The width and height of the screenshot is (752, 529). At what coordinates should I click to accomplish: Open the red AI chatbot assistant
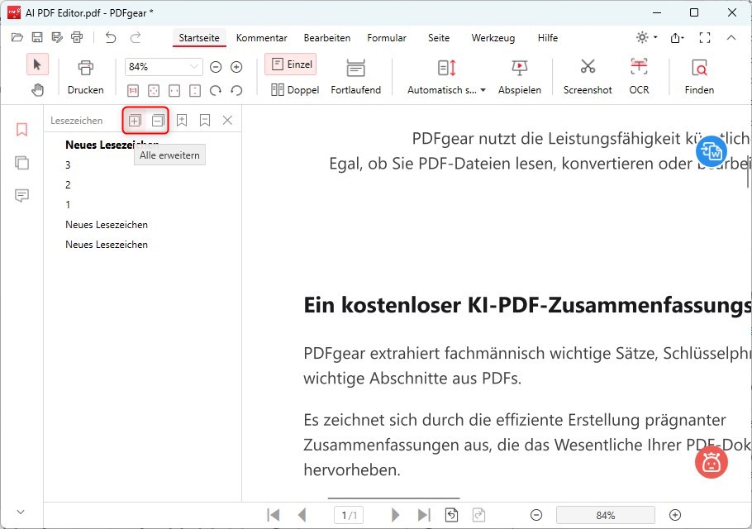[712, 462]
